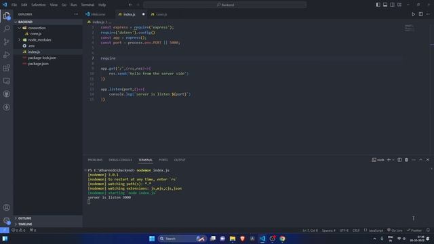Click UTF-8 encoding in status bar
Screen dimensions: 434x244
click(344, 230)
